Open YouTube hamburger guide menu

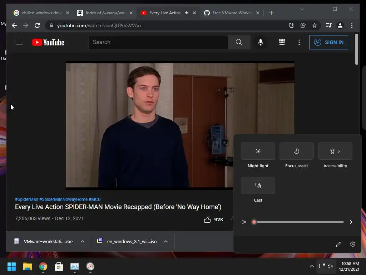pos(19,42)
